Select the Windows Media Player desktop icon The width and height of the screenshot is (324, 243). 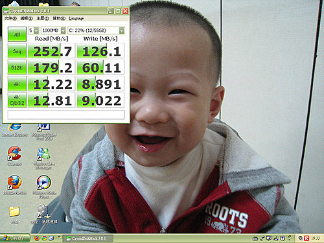pyautogui.click(x=44, y=187)
